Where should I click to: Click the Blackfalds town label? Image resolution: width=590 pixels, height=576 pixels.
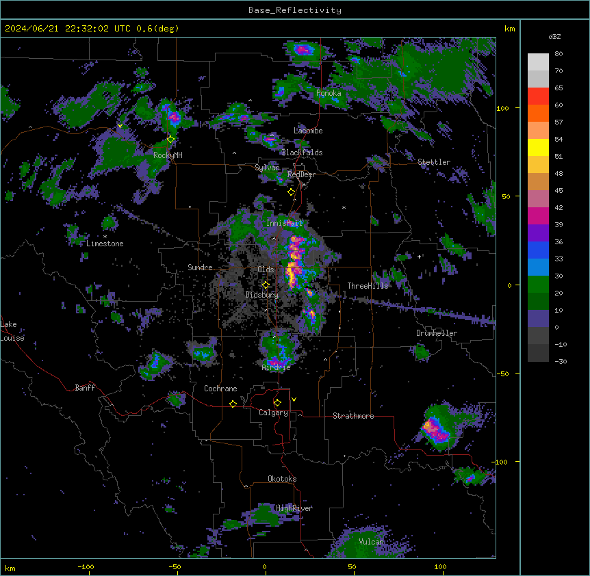tap(302, 153)
